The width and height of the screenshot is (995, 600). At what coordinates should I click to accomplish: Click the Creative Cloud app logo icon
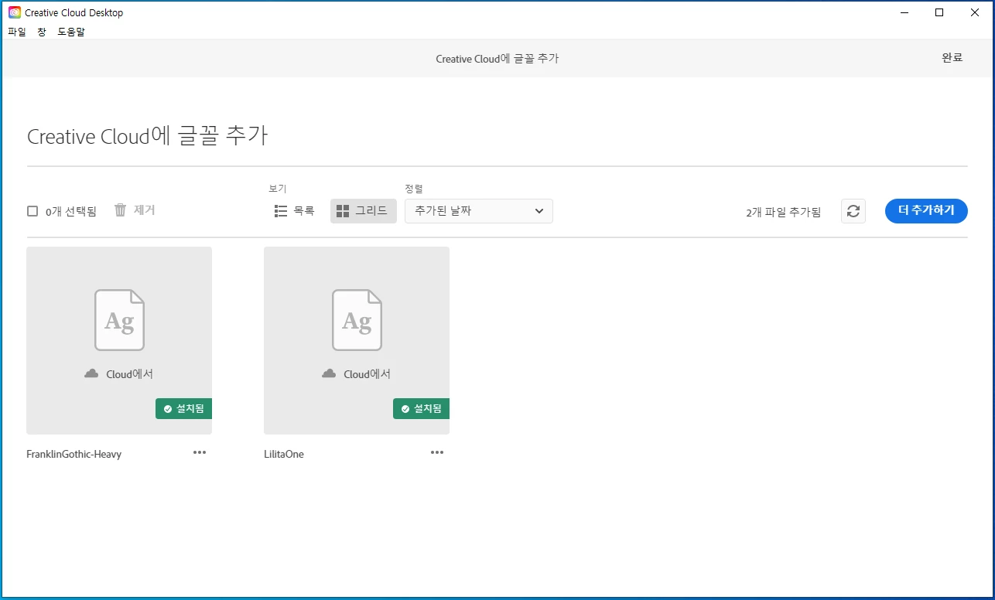click(15, 12)
